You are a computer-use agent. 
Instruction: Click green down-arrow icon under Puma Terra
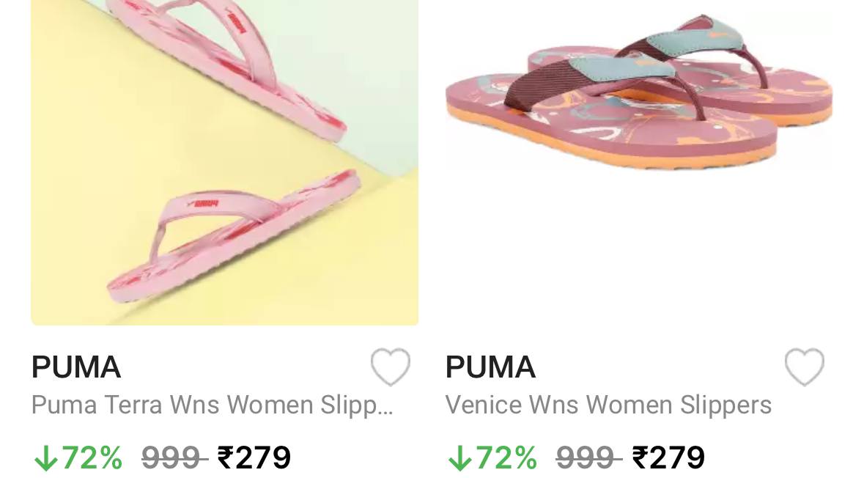click(45, 458)
